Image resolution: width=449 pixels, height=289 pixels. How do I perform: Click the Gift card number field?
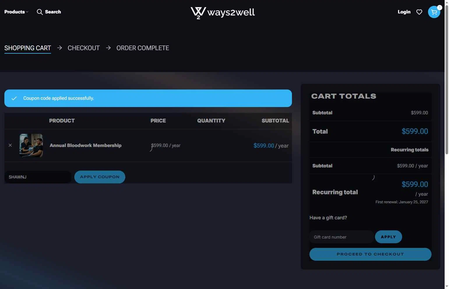pos(341,237)
